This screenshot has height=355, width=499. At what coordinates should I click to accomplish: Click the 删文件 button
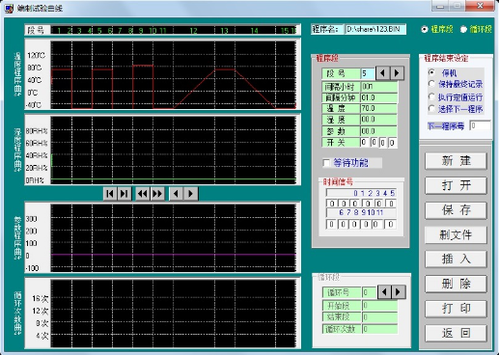[x=456, y=235]
